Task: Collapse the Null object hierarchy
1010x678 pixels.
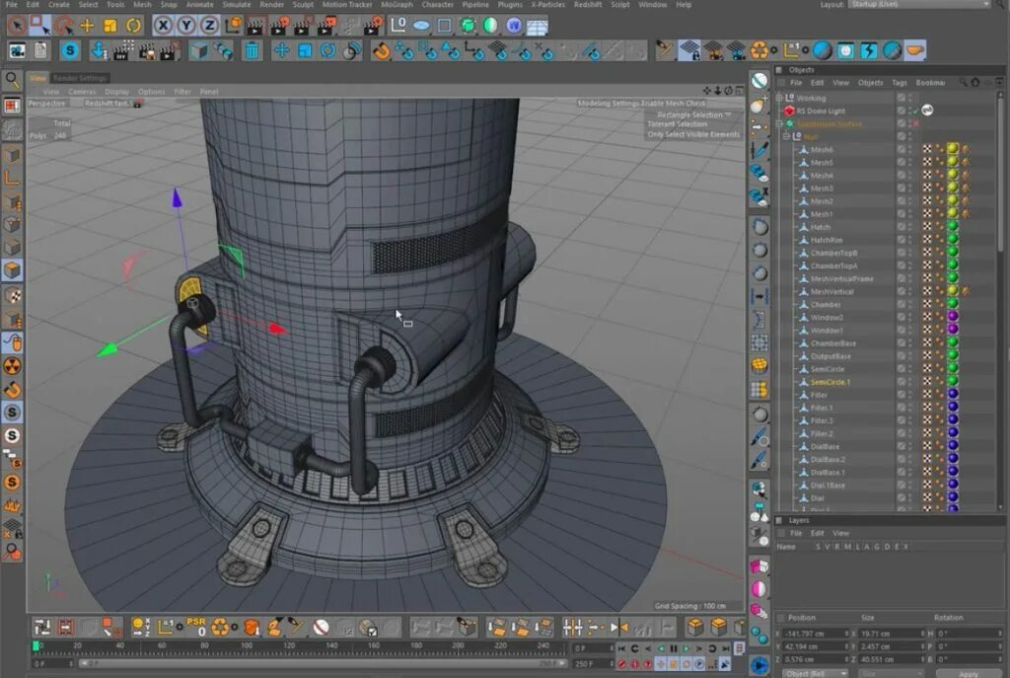Action: point(785,136)
